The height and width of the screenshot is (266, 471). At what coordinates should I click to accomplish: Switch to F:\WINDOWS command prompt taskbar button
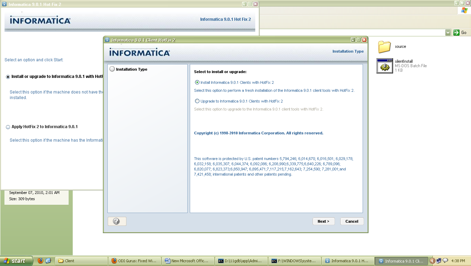pyautogui.click(x=295, y=261)
